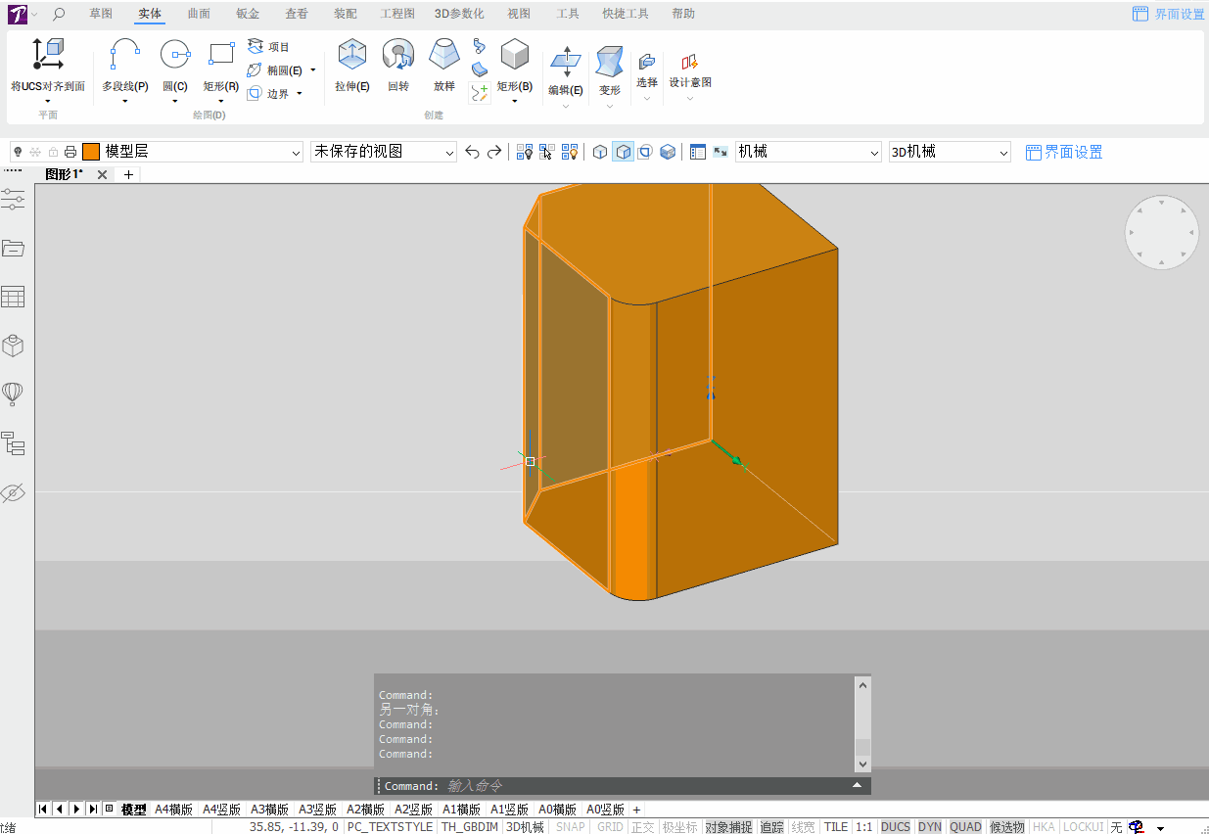Toggle 正交 ortho mode in status bar

click(642, 827)
